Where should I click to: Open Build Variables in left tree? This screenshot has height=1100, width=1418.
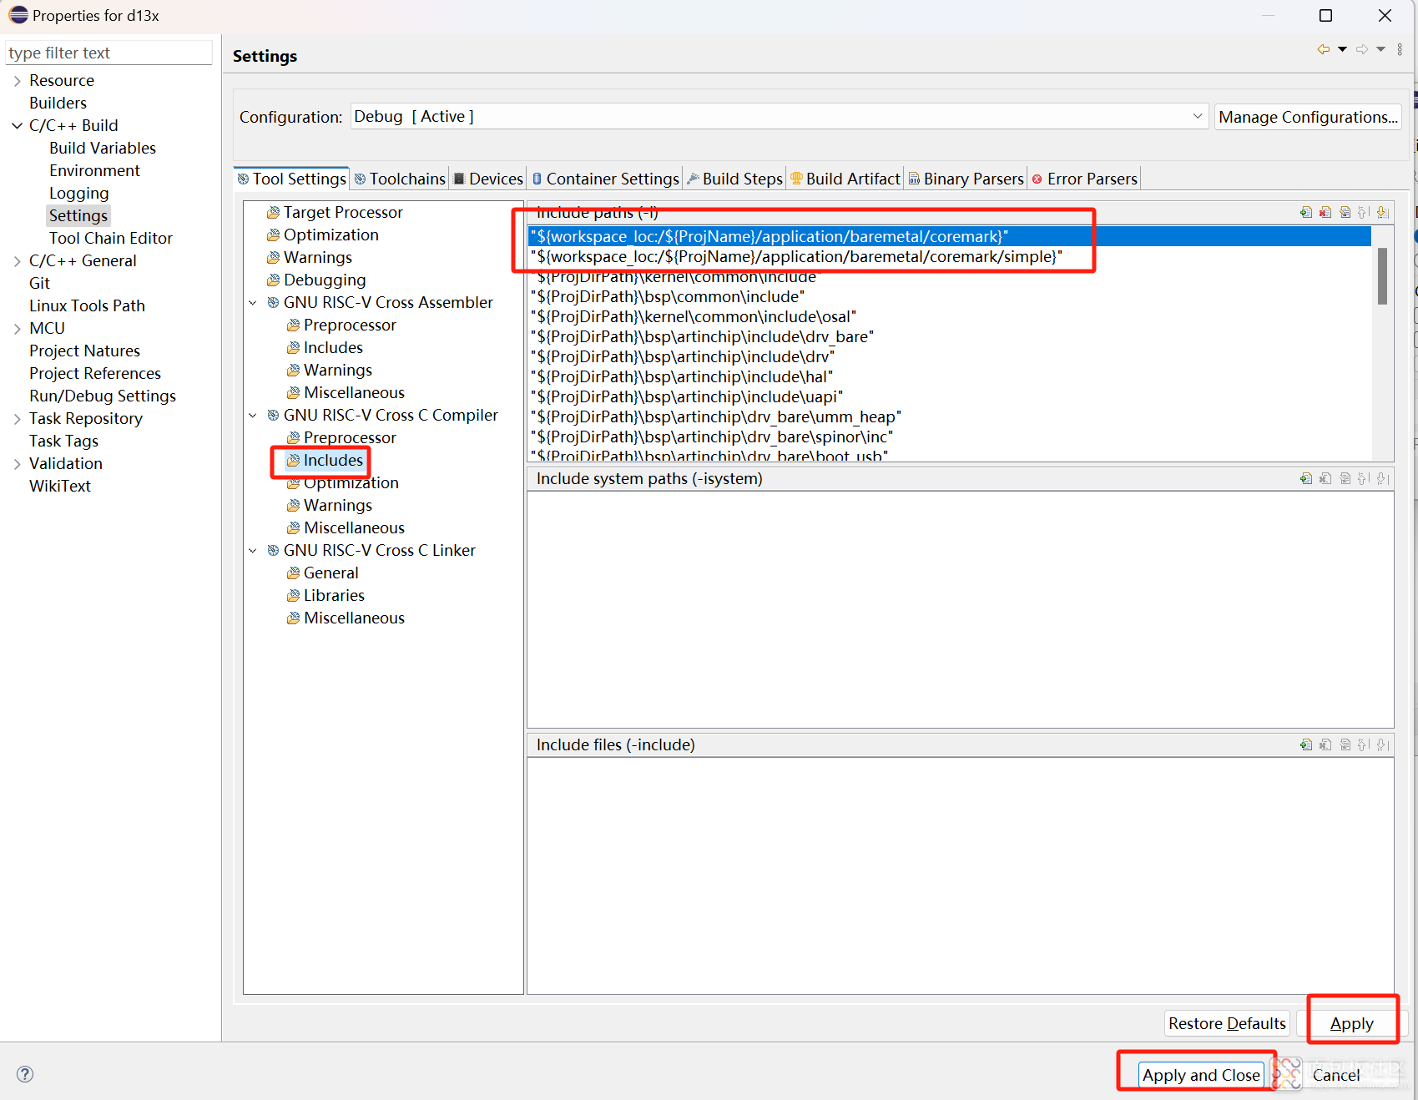tap(103, 149)
